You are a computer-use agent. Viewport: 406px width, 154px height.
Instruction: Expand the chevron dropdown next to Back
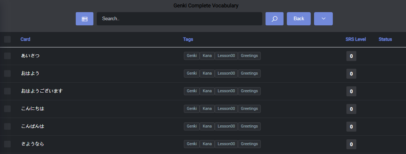coord(323,19)
